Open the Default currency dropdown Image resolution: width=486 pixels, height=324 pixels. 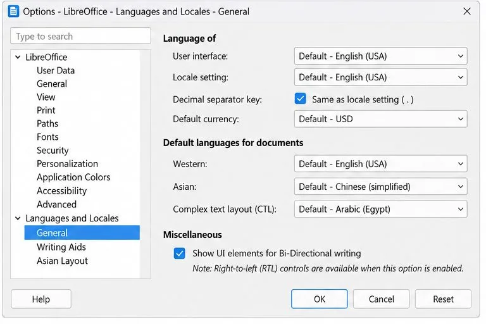click(380, 119)
